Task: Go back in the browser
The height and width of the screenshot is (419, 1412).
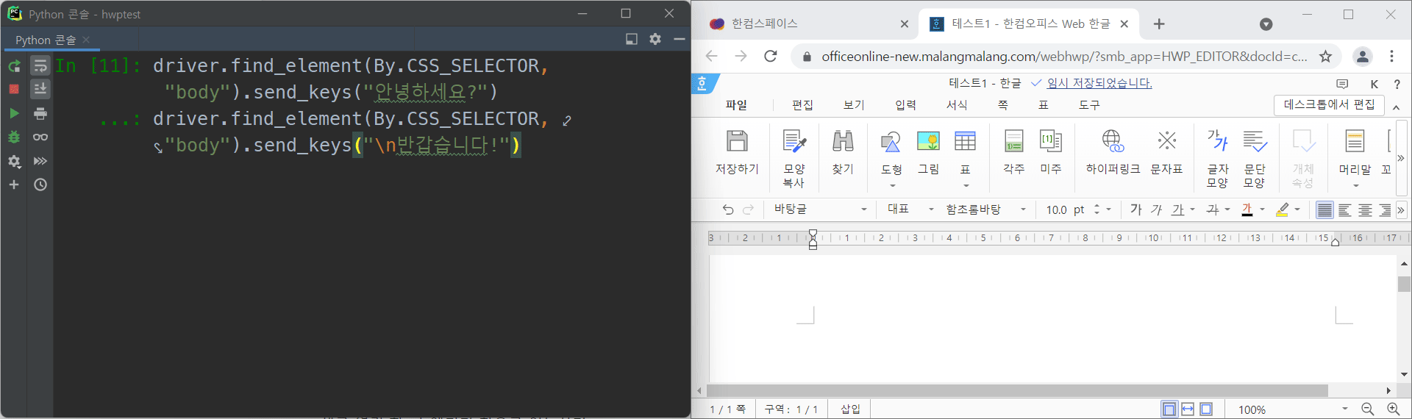Action: click(711, 56)
